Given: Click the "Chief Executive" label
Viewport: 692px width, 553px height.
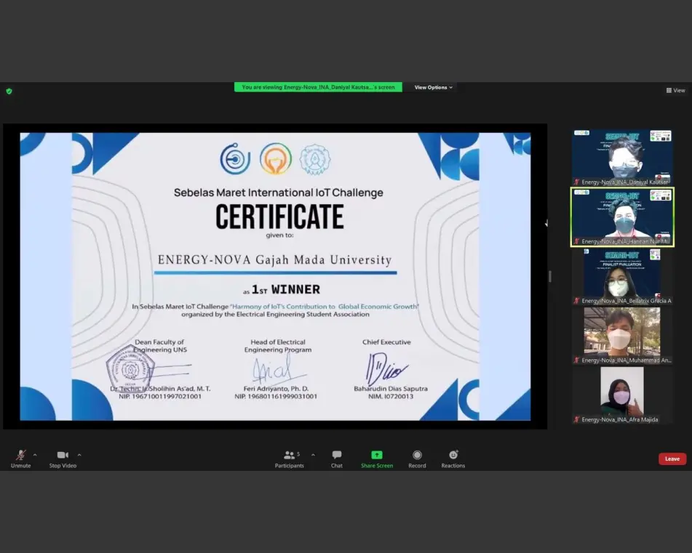Looking at the screenshot, I should (386, 342).
